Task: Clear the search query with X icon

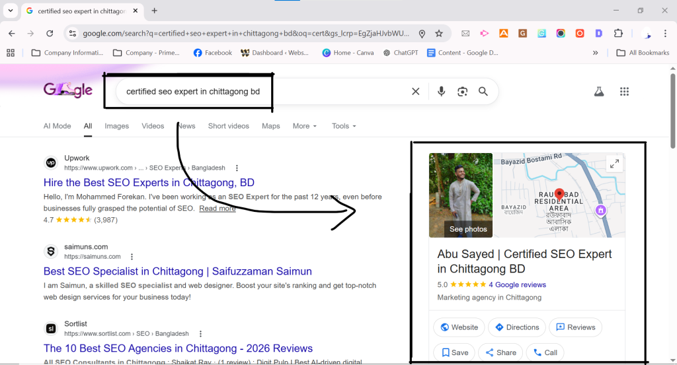Action: pyautogui.click(x=415, y=92)
